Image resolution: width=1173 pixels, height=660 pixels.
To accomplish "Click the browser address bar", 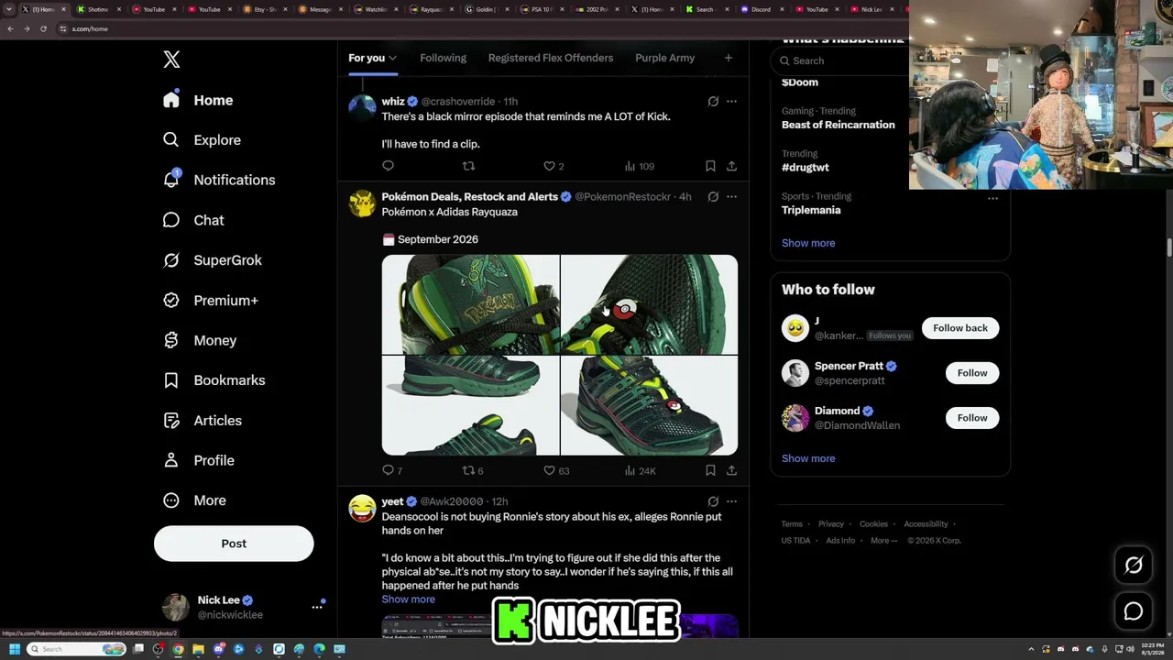I will click(x=477, y=28).
